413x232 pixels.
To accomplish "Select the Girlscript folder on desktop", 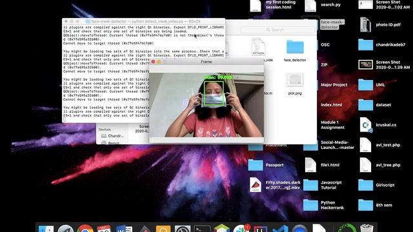I will 366,185.
